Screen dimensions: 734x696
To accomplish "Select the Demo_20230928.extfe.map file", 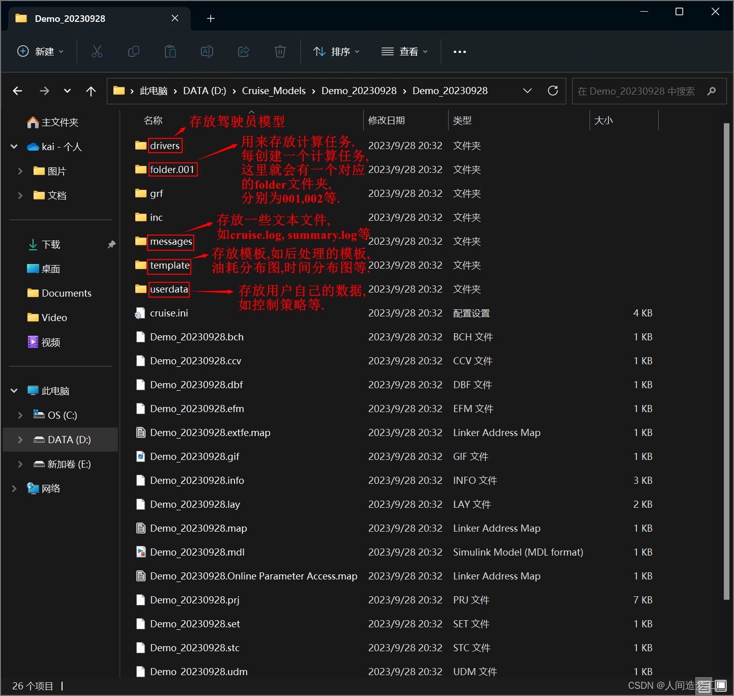I will (x=210, y=432).
